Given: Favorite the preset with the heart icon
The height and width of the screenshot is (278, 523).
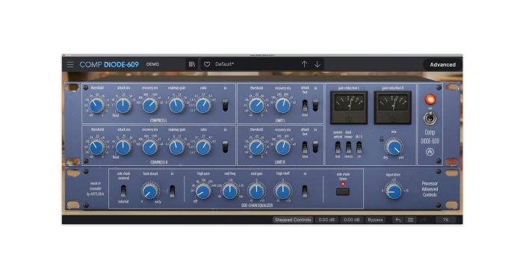Looking at the screenshot, I should pos(207,64).
